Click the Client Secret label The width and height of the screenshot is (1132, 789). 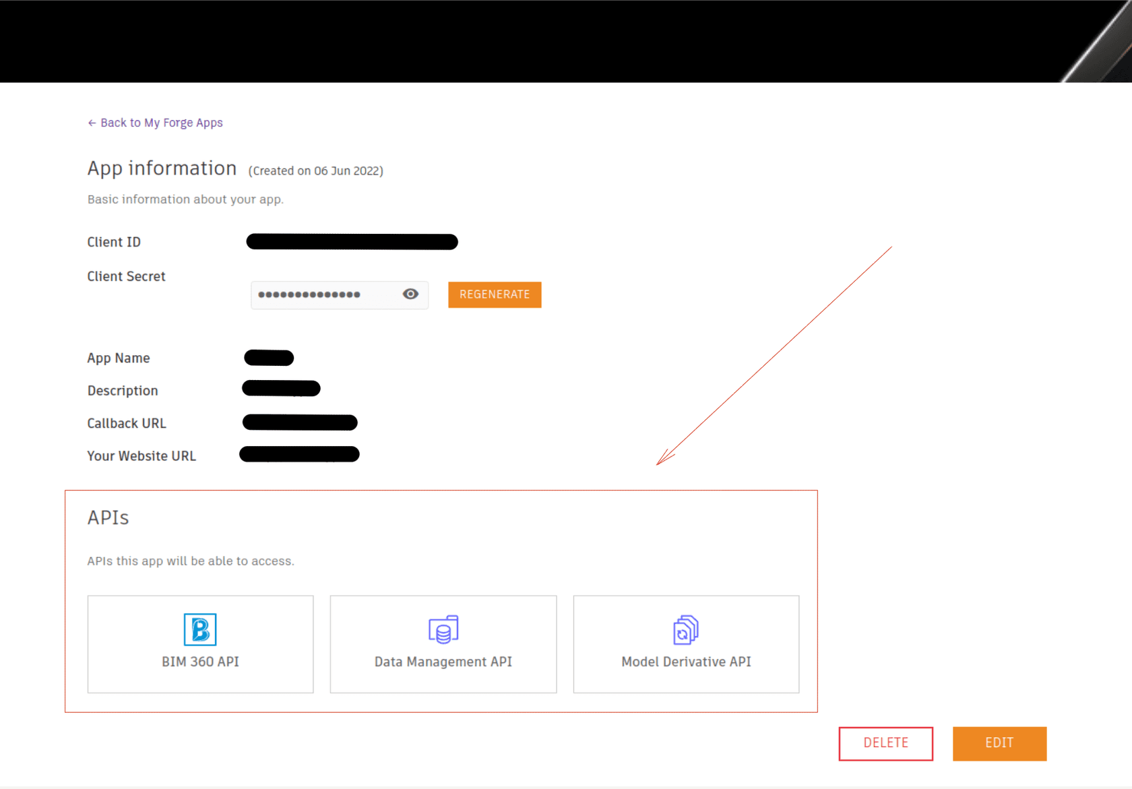pos(126,276)
